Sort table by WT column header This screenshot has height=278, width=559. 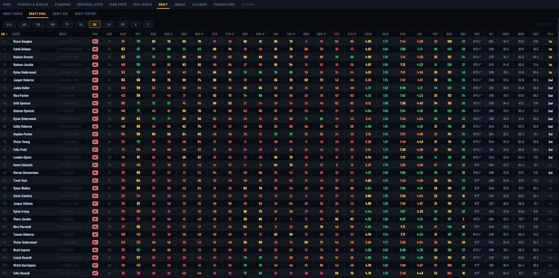click(491, 34)
